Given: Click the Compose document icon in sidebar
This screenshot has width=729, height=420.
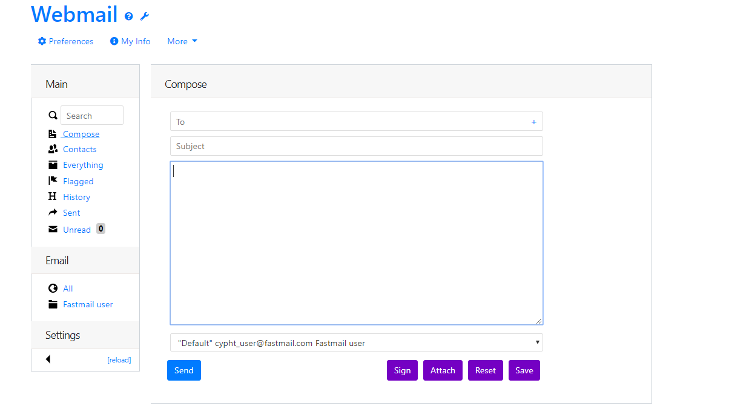Looking at the screenshot, I should click(x=52, y=134).
